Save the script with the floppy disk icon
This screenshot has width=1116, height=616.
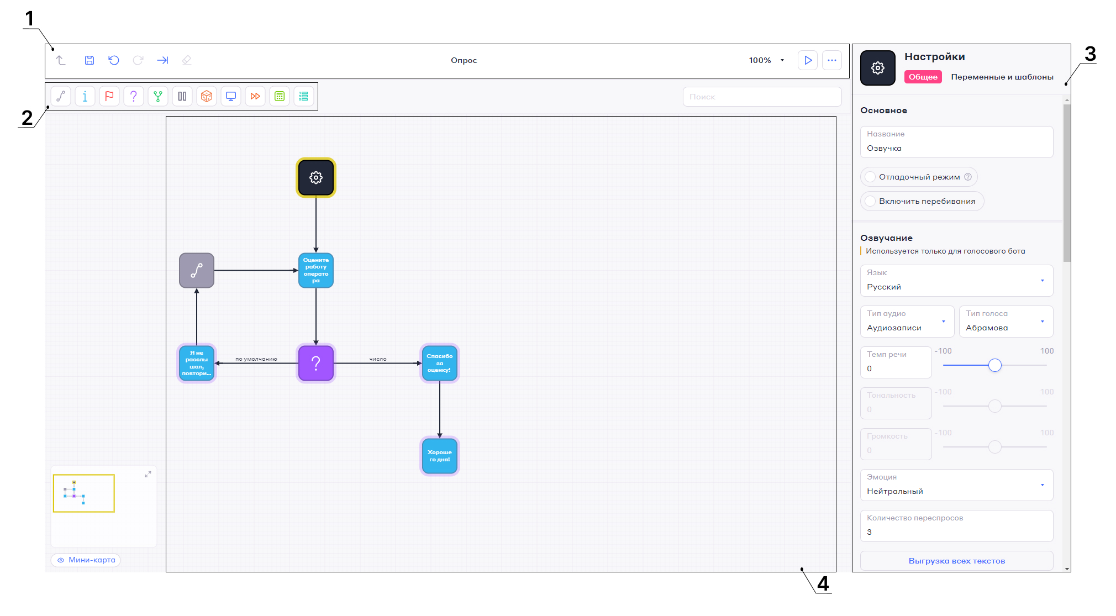(x=90, y=60)
